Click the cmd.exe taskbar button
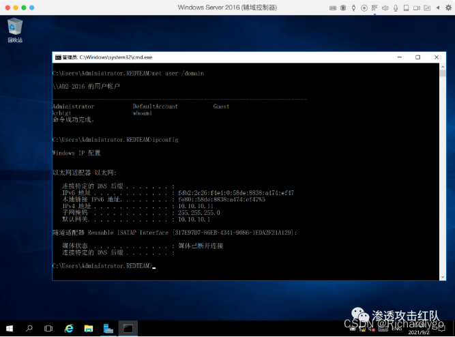The height and width of the screenshot is (337, 455). click(128, 328)
